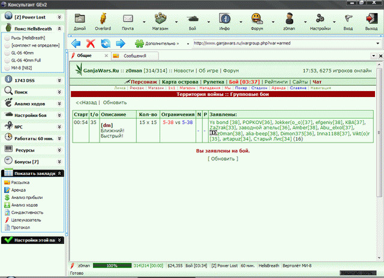This screenshot has height=278, width=384.
Task: Select the GL-06 40mm Full radio option
Action: pyautogui.click(x=7, y=61)
